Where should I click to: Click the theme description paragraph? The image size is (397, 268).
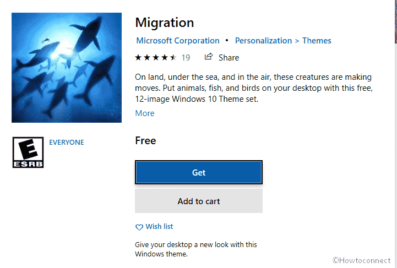coord(254,88)
